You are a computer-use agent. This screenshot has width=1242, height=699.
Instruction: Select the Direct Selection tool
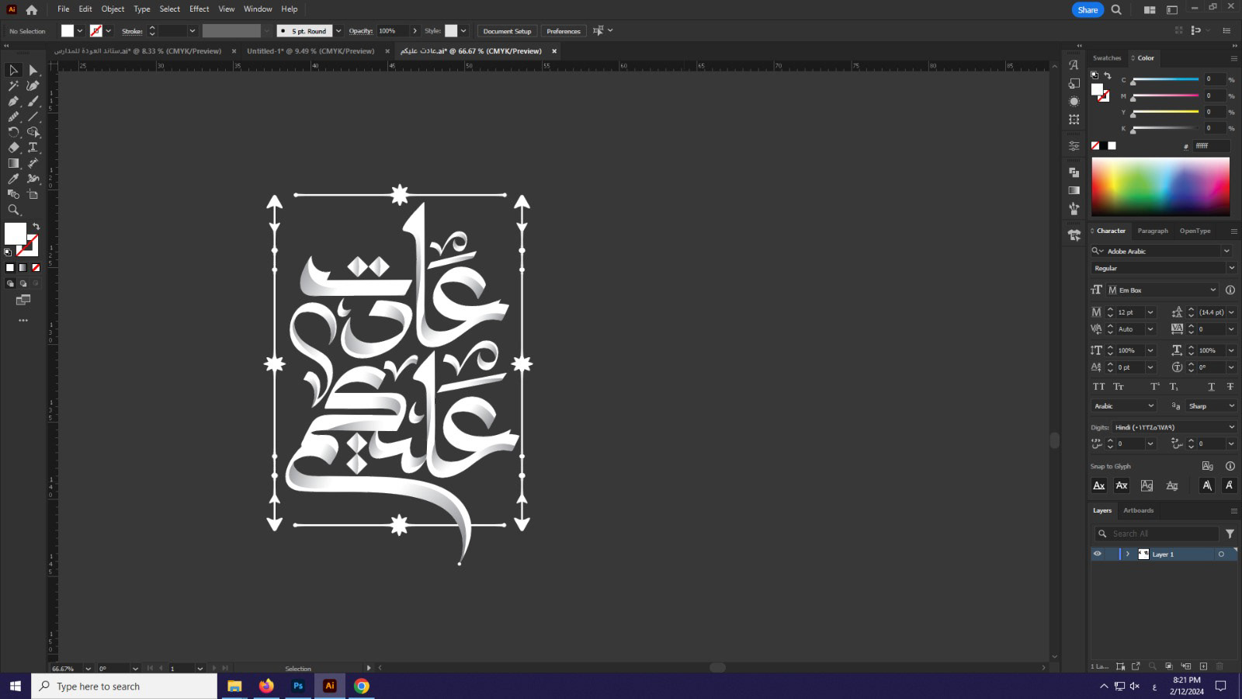(33, 70)
